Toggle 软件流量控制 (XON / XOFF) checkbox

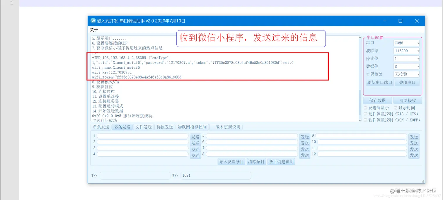[x=365, y=120]
